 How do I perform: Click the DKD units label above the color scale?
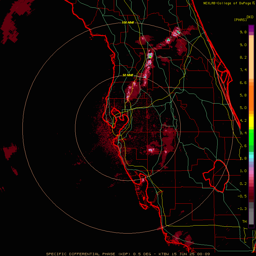pos(250,17)
